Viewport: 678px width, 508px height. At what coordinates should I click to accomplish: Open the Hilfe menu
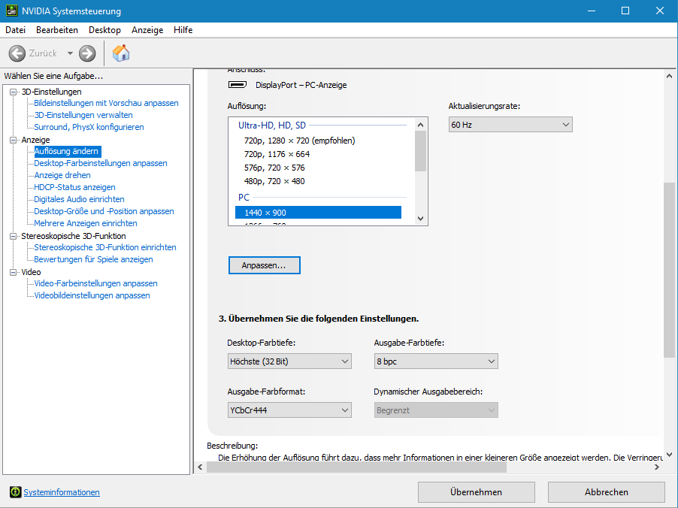[x=183, y=30]
